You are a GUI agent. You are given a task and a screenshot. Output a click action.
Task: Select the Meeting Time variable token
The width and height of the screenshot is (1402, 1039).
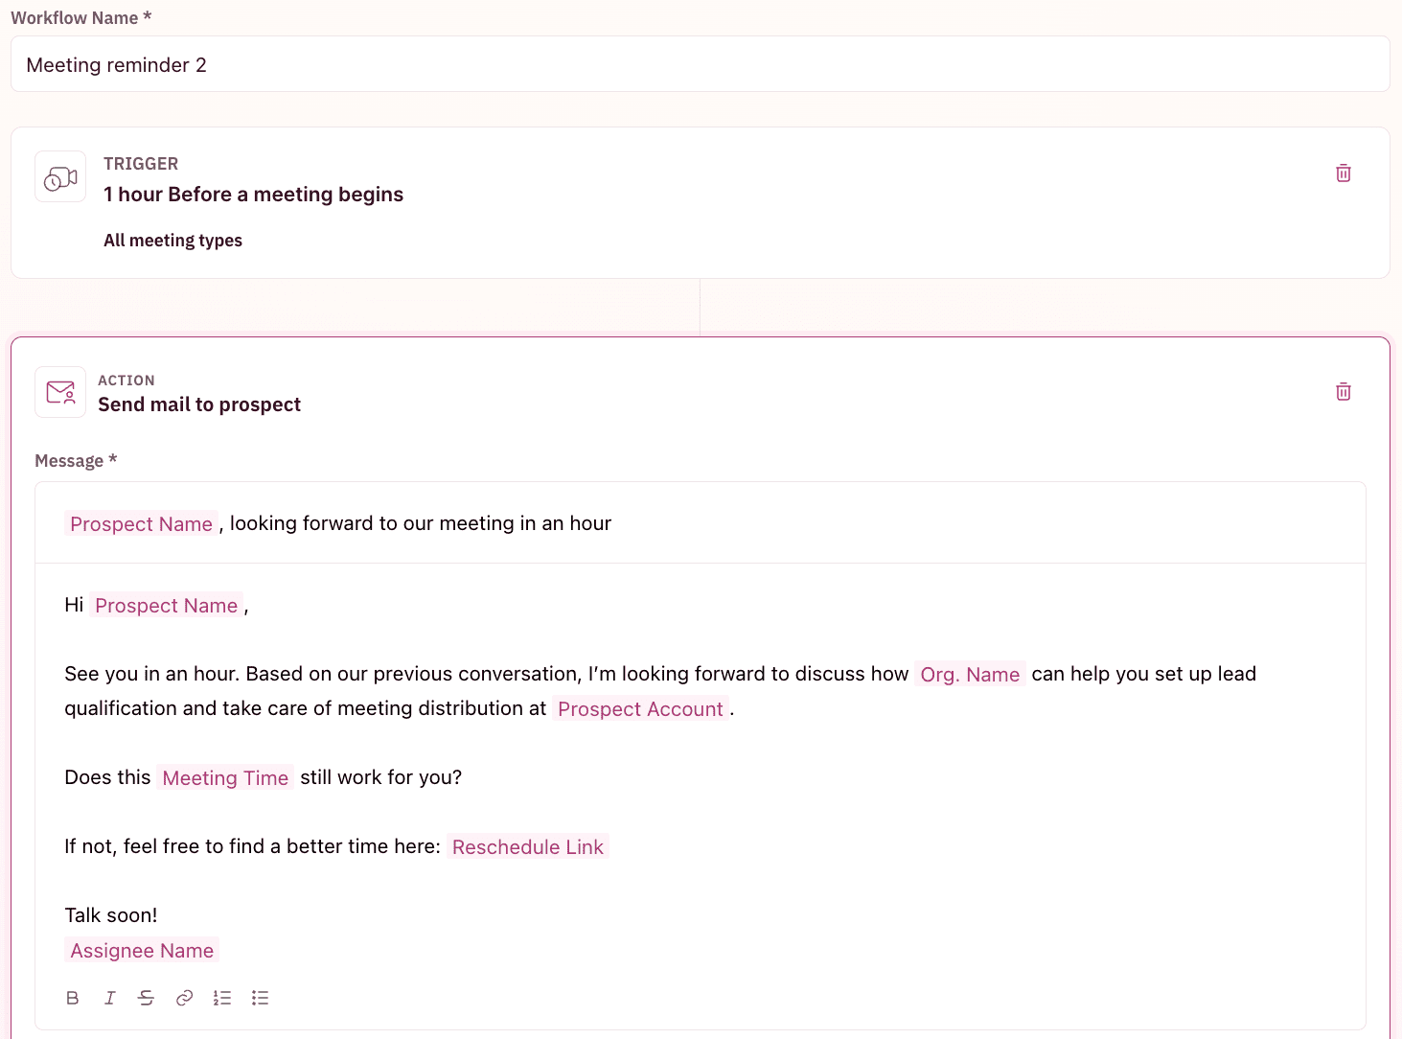[x=225, y=777]
